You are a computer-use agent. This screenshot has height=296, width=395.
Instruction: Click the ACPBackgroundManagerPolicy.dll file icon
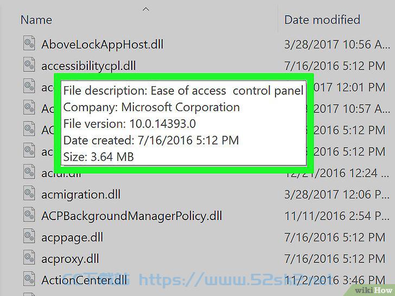click(29, 215)
